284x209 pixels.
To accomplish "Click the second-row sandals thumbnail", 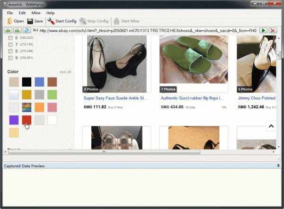I will pyautogui.click(x=117, y=138).
